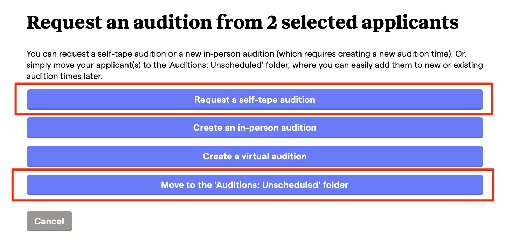This screenshot has height=246, width=512.
Task: Pick the second highlighted option, Unscheduled folder
Action: [255, 184]
